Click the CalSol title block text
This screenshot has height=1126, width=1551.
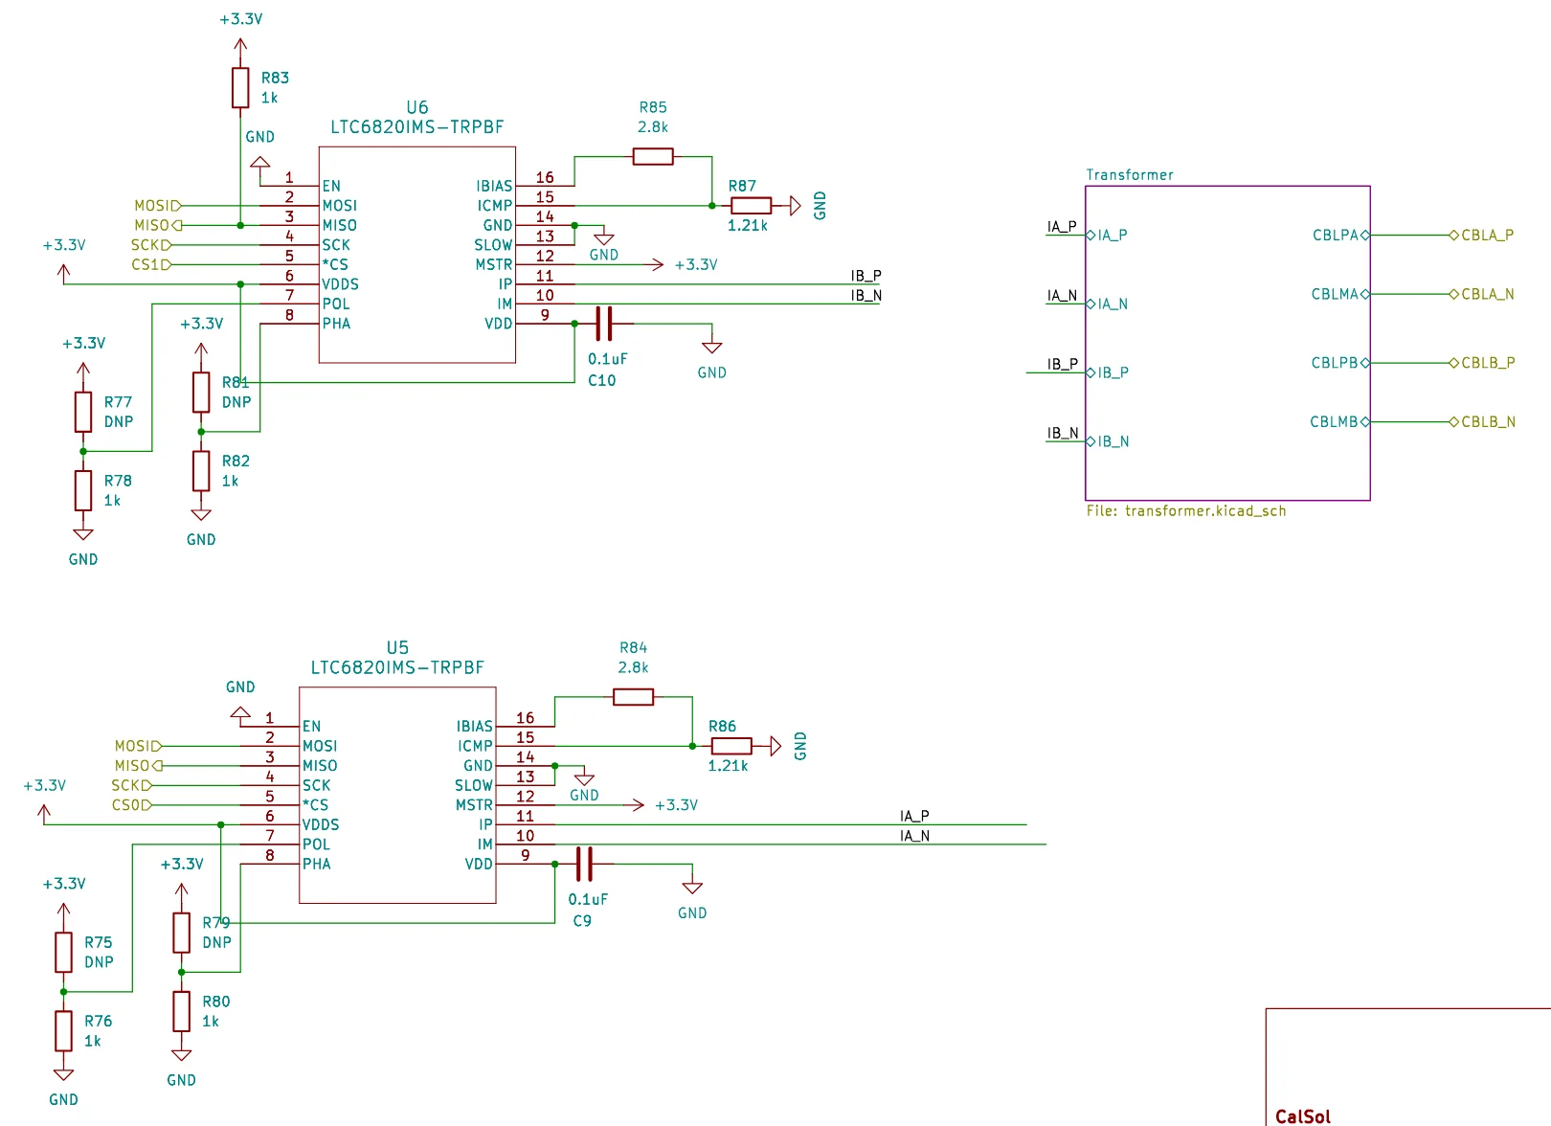tap(1303, 1116)
